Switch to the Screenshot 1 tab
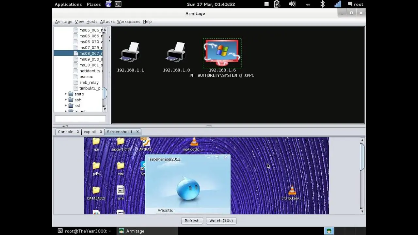The width and height of the screenshot is (418, 235). click(x=120, y=132)
